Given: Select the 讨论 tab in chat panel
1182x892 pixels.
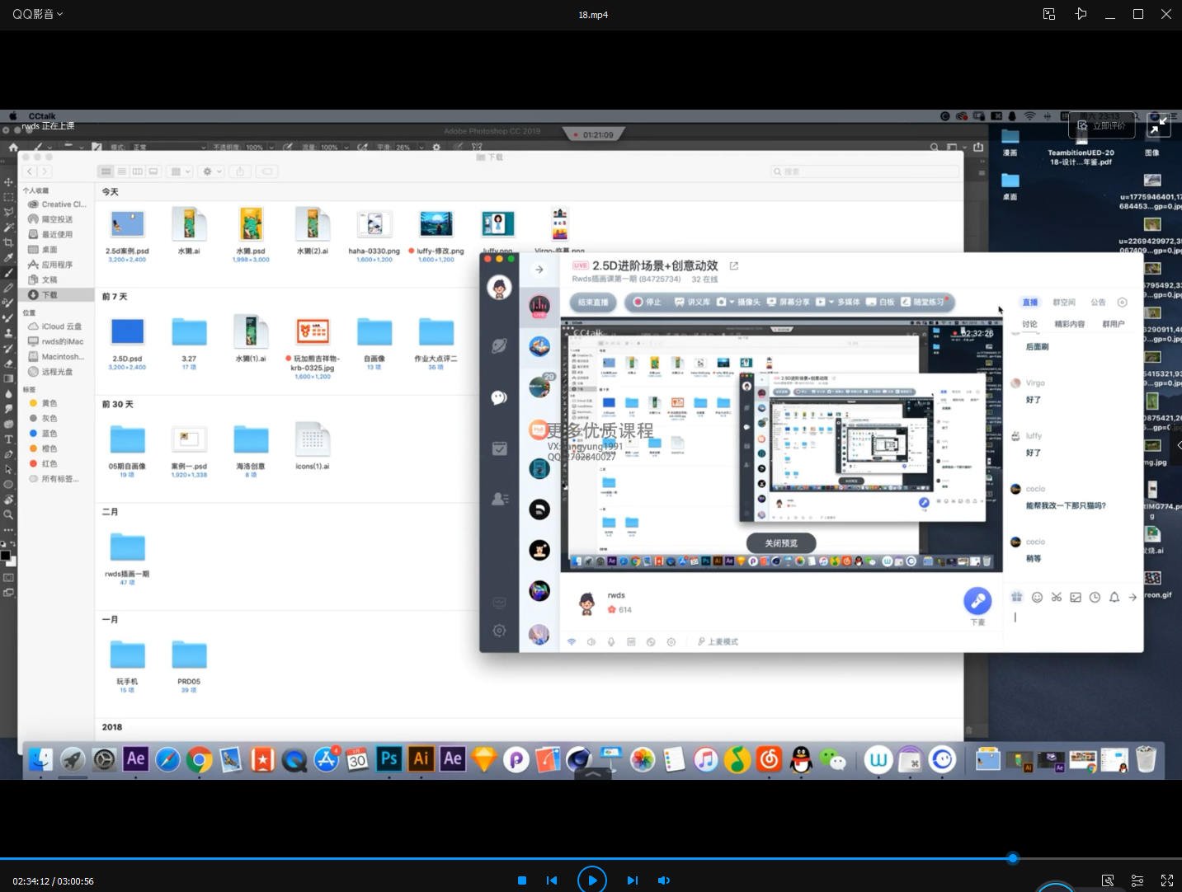Looking at the screenshot, I should [x=1030, y=324].
